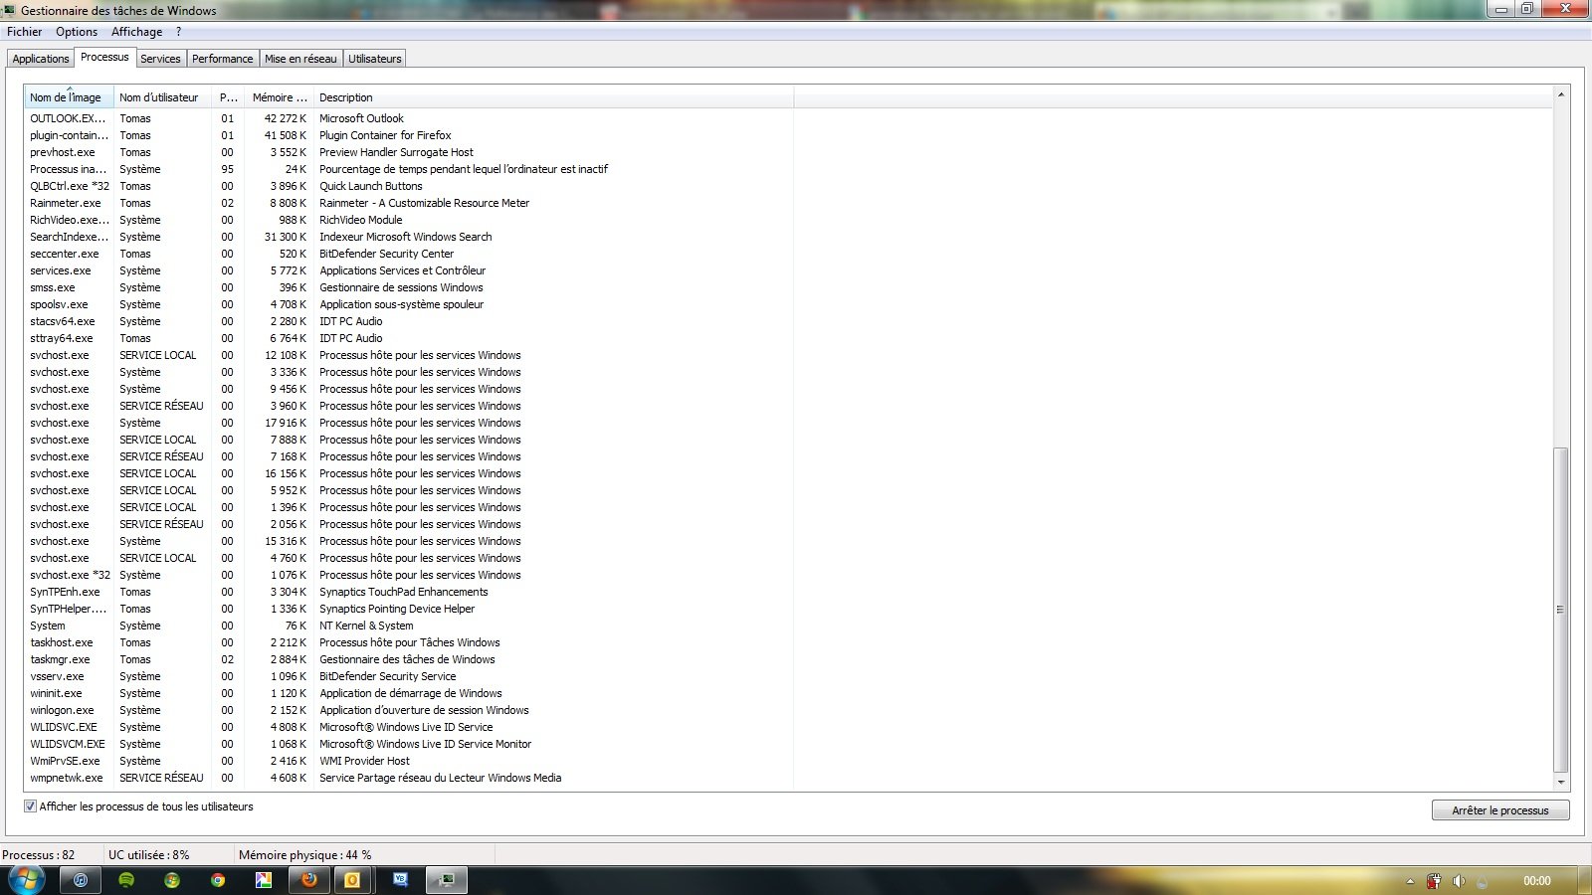
Task: Sort by the Description column header
Action: [553, 97]
